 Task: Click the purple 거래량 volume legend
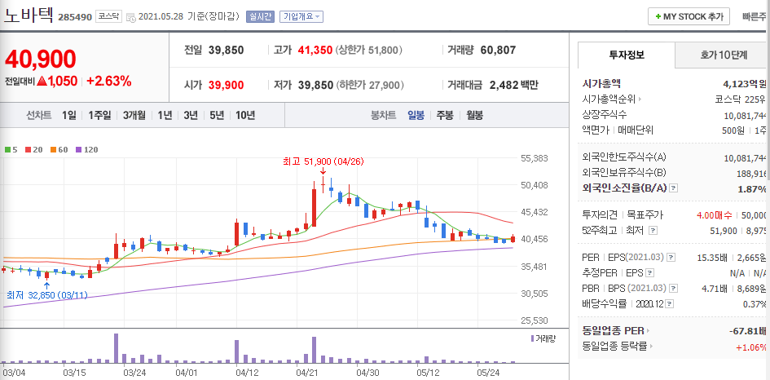tap(542, 338)
